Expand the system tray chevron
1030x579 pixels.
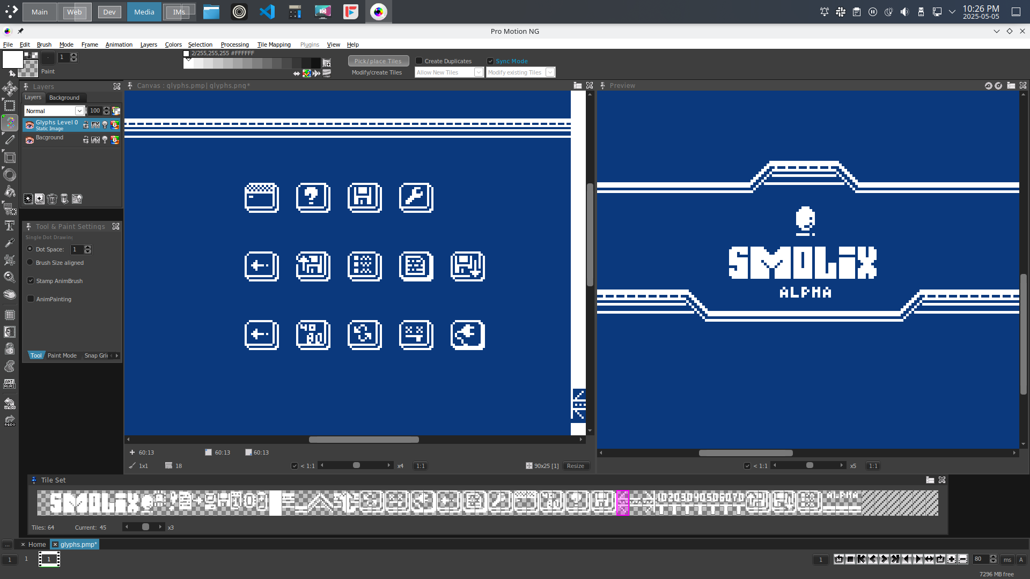(x=952, y=12)
